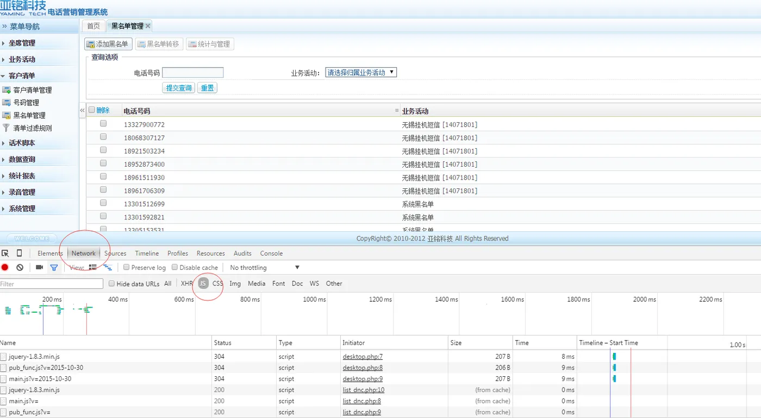
Task: Click the 重置 button
Action: (207, 88)
